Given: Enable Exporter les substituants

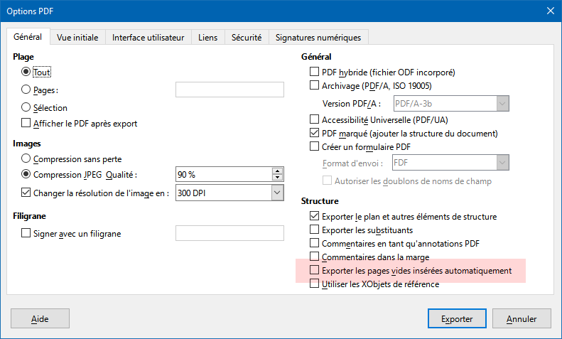Looking at the screenshot, I should (314, 230).
